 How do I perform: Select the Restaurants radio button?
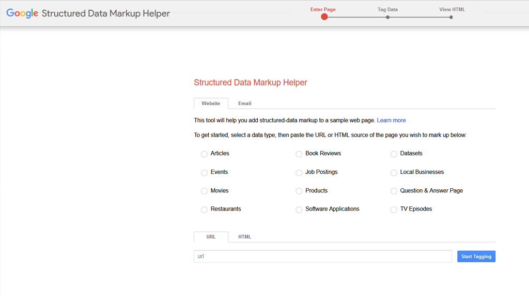click(x=204, y=209)
